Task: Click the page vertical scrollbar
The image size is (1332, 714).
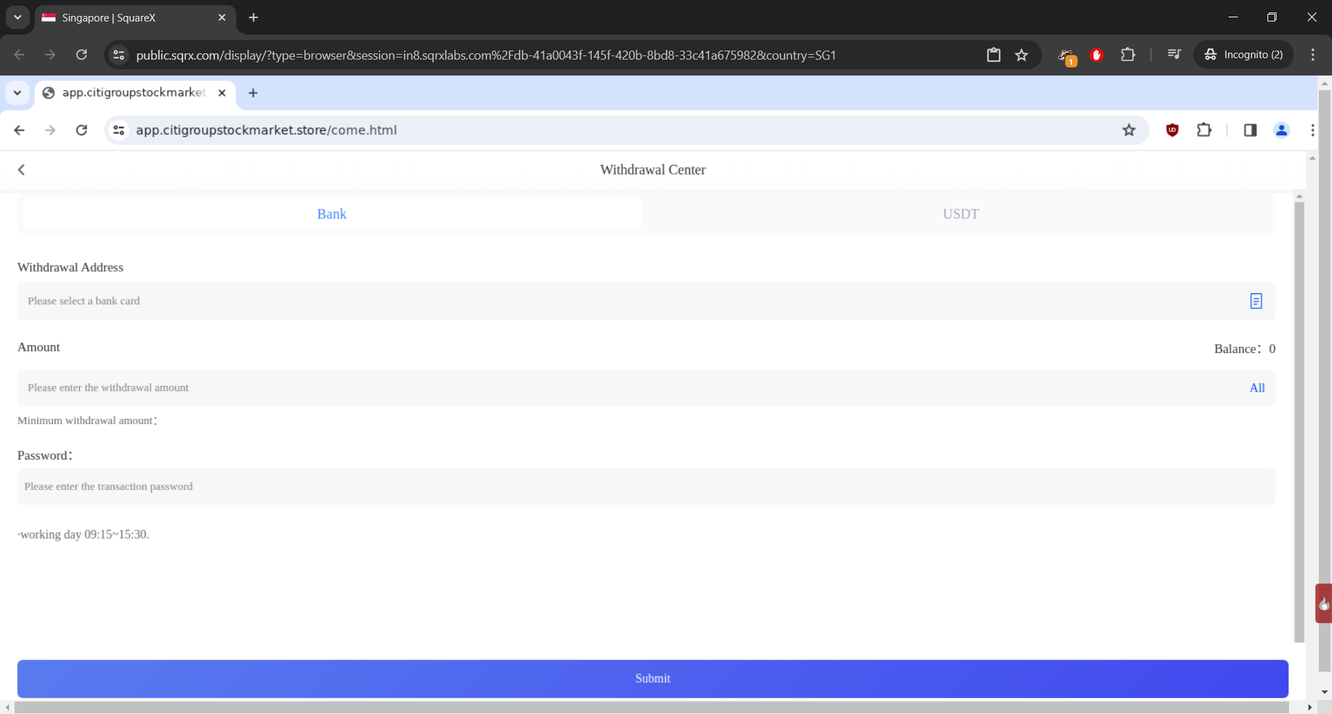Action: point(1299,416)
